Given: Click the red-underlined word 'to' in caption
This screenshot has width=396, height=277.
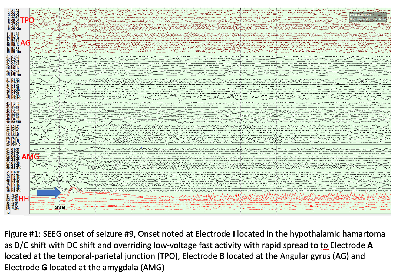Looking at the screenshot, I should pyautogui.click(x=324, y=245).
